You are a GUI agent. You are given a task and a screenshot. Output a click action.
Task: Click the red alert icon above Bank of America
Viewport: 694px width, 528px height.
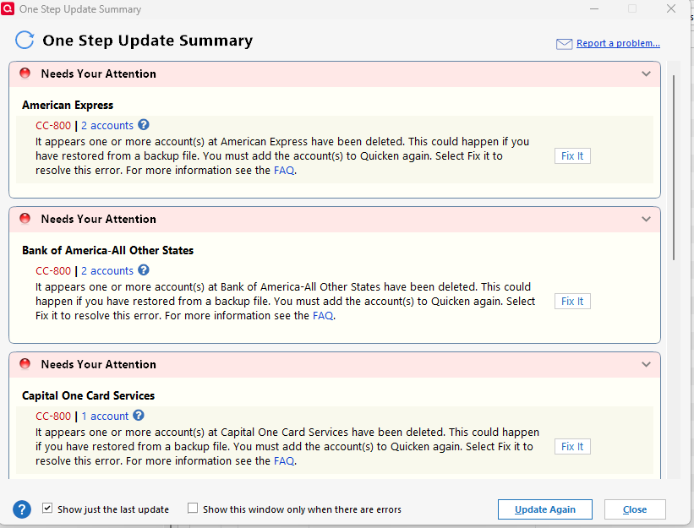click(25, 219)
